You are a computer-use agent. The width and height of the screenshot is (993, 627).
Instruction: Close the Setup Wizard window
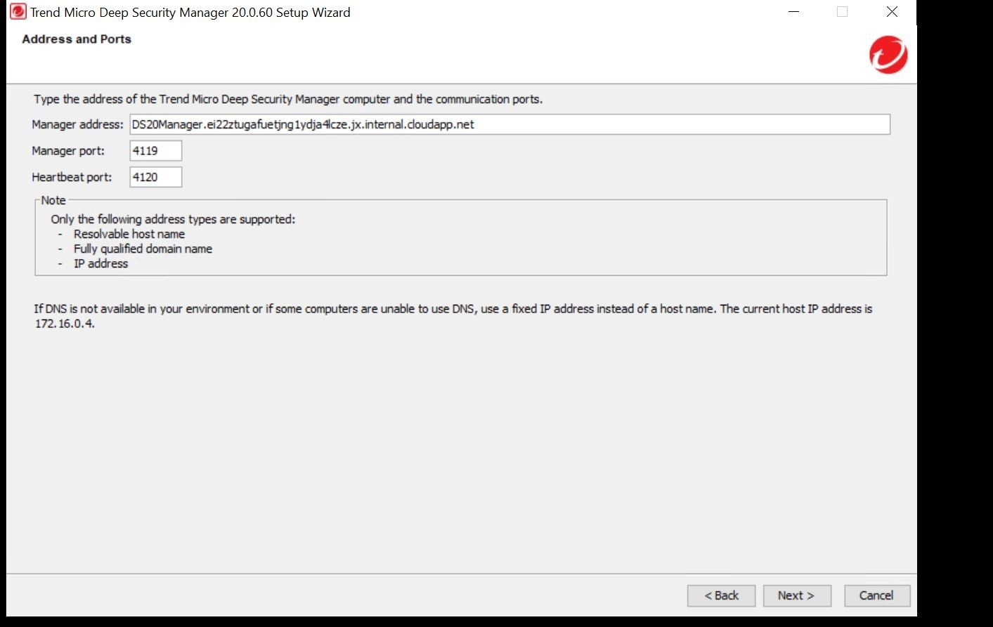point(892,12)
